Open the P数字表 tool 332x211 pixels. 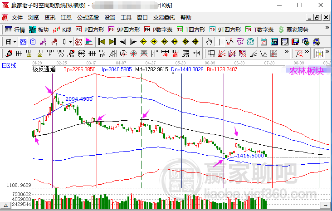tap(158, 29)
